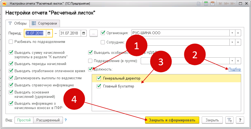Select the Расширенный view mode
This screenshot has width=251, height=129.
pyautogui.click(x=48, y=120)
